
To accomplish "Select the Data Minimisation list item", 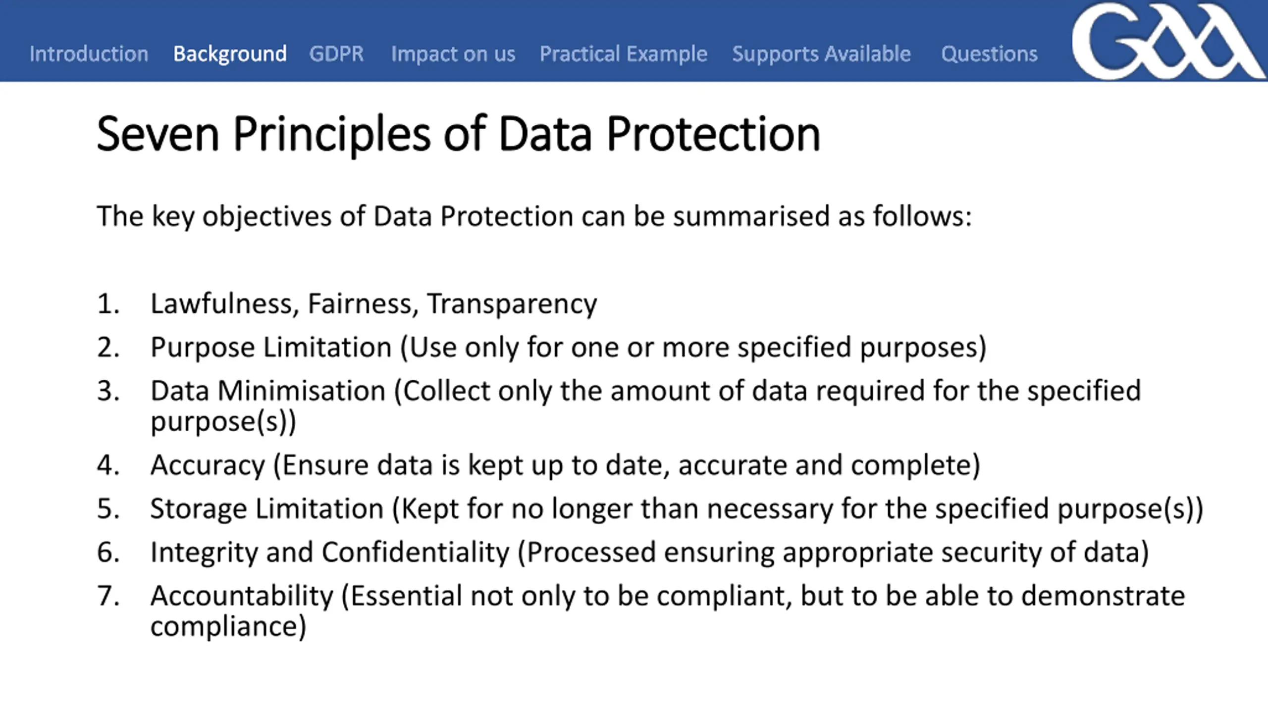I will point(645,406).
